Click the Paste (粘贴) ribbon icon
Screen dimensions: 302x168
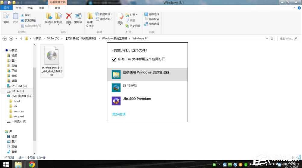click(15, 18)
